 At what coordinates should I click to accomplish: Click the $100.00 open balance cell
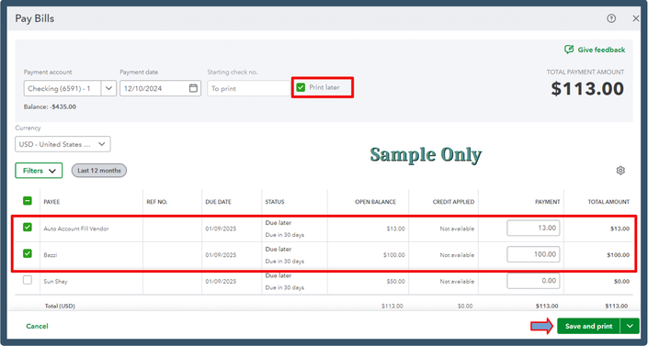[x=393, y=255]
